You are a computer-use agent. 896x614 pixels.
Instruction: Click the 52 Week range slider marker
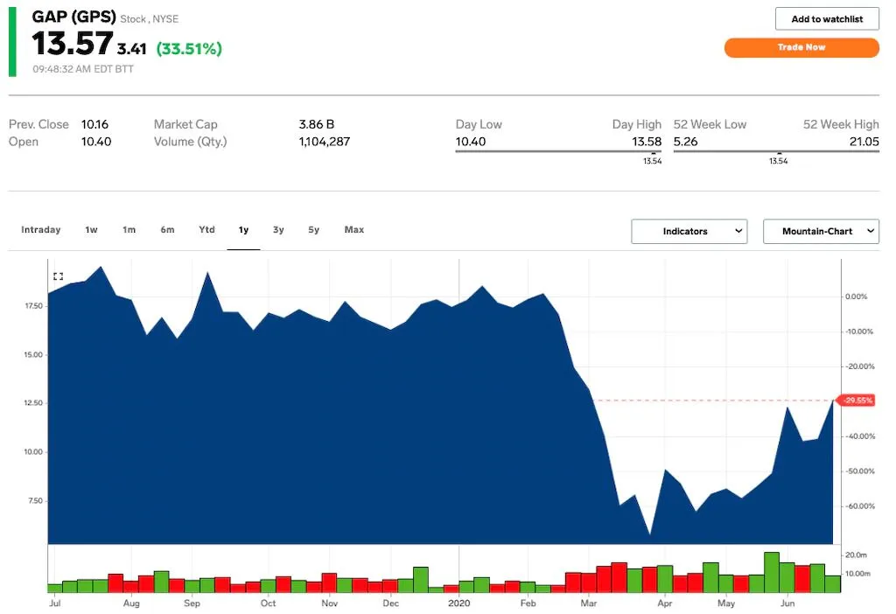[x=779, y=153]
